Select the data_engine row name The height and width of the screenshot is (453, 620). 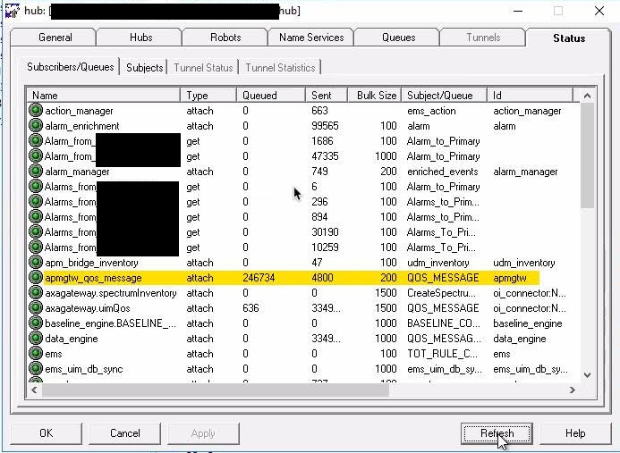tap(72, 339)
